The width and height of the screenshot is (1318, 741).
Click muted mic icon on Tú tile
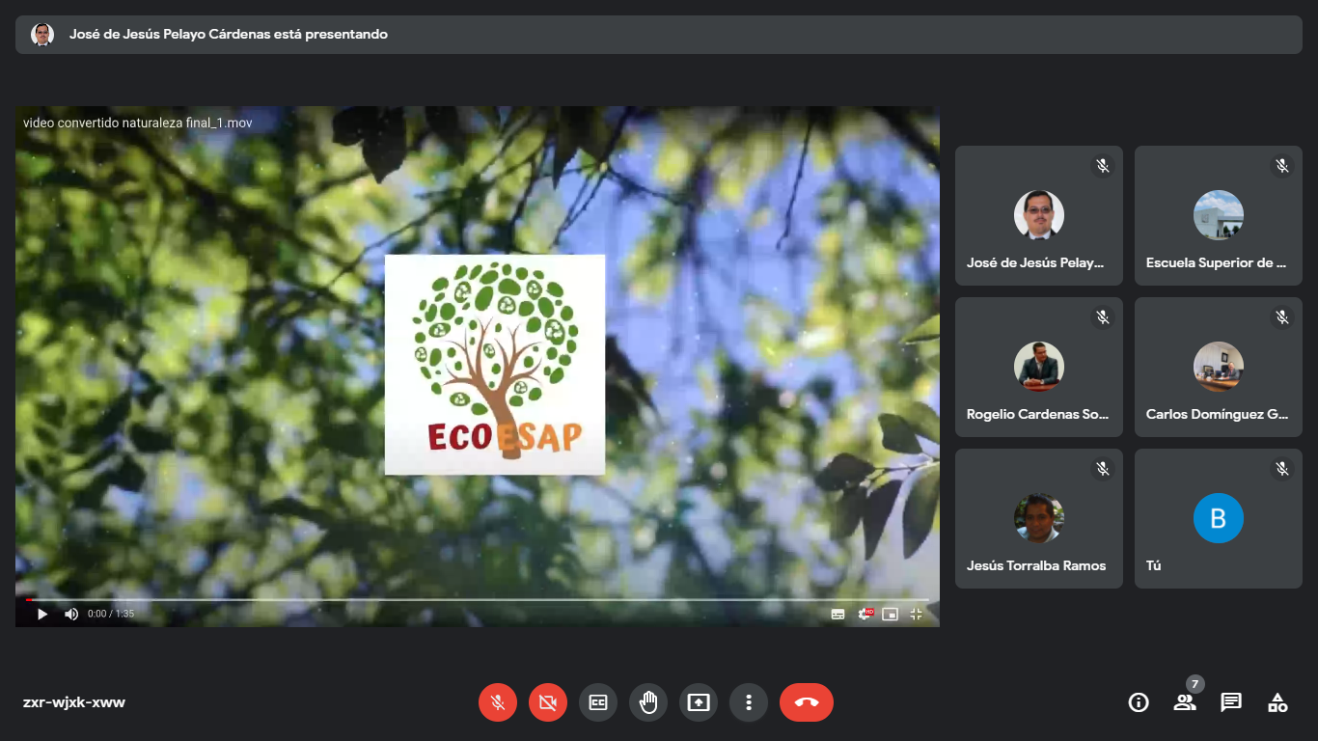click(1282, 469)
